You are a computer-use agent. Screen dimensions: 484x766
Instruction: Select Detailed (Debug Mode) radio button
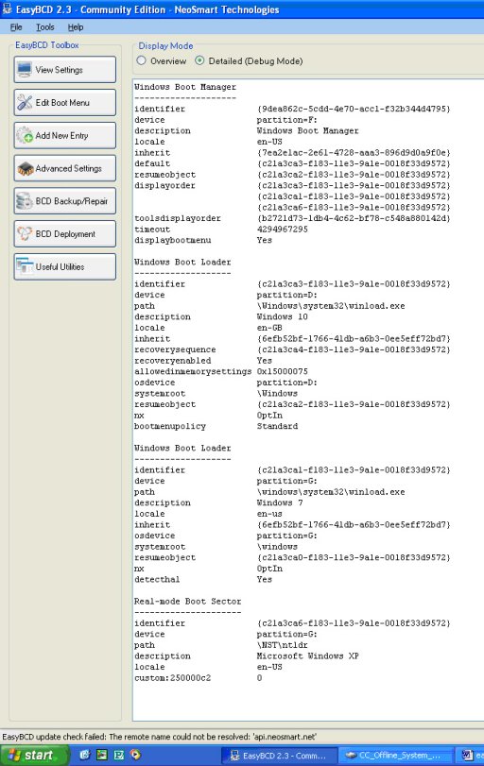[x=199, y=60]
